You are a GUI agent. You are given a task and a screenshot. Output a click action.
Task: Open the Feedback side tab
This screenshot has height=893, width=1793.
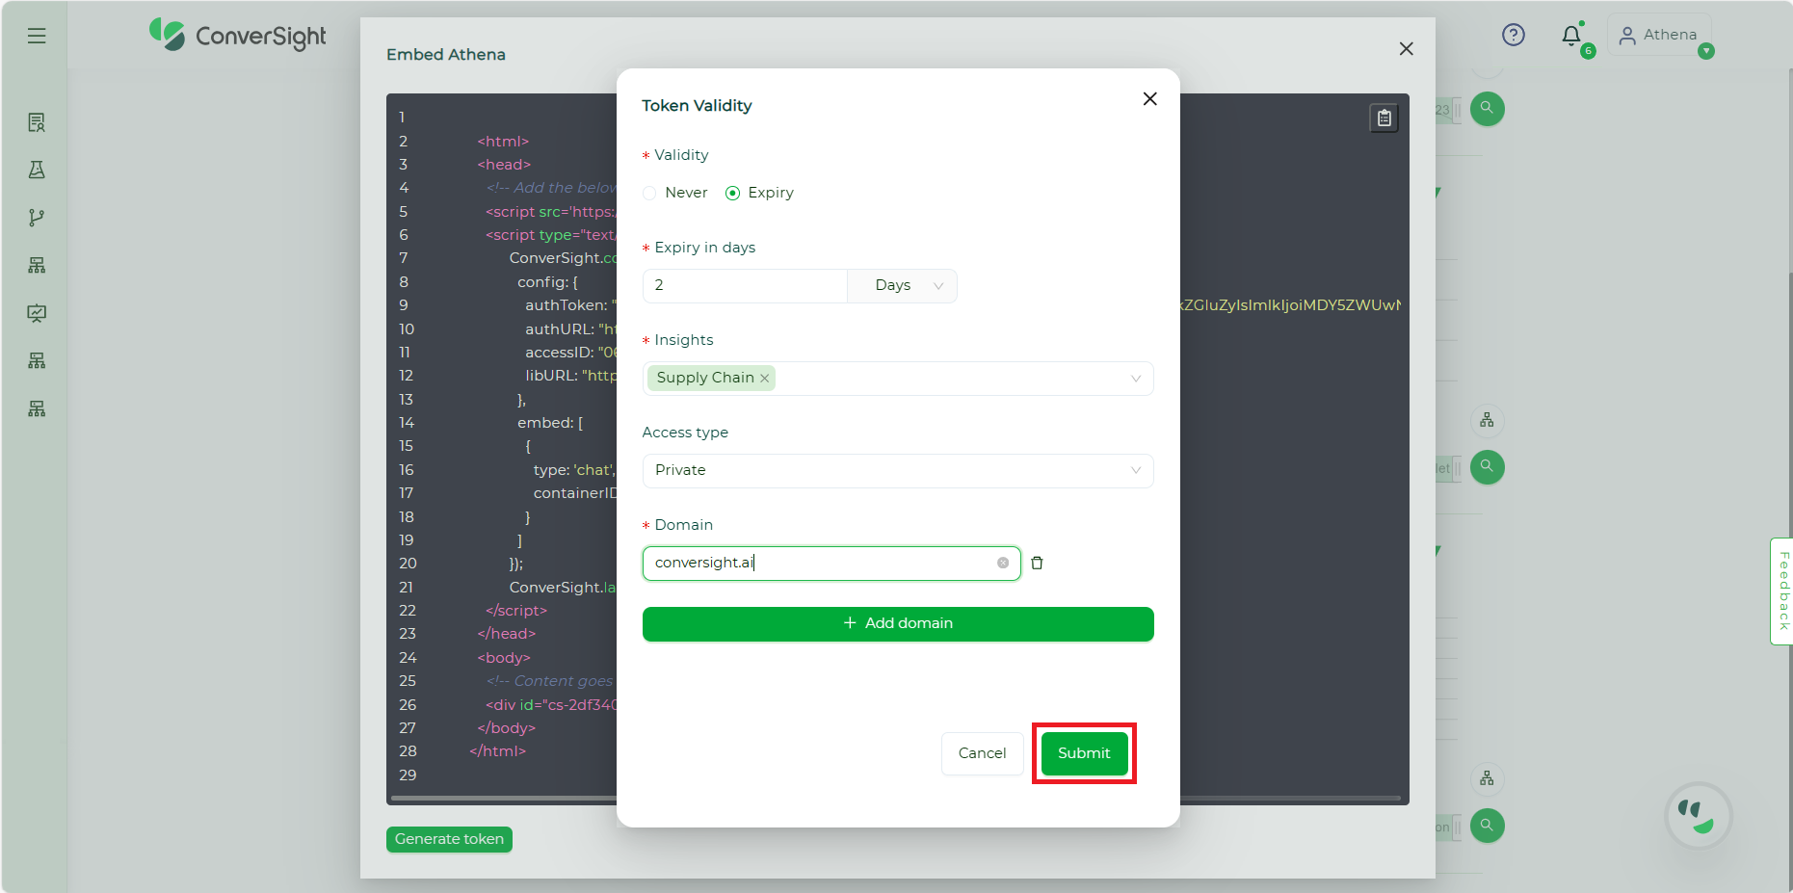coord(1782,591)
